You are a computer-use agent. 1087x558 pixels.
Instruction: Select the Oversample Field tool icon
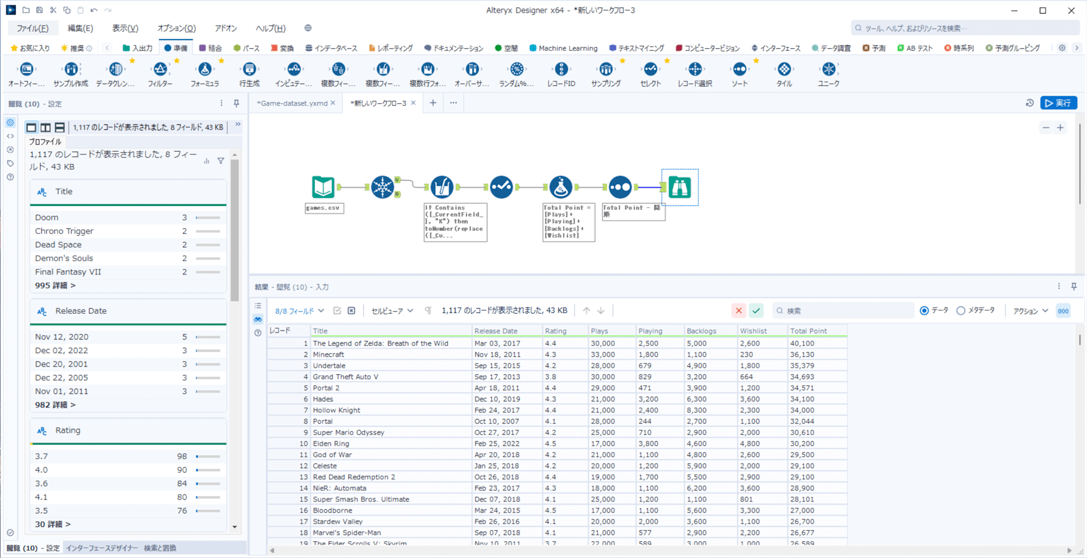(x=472, y=69)
